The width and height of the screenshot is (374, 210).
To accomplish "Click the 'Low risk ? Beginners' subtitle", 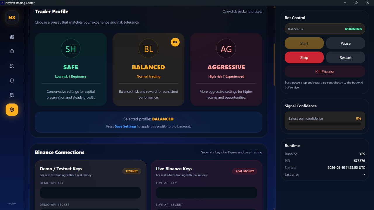I will [71, 76].
